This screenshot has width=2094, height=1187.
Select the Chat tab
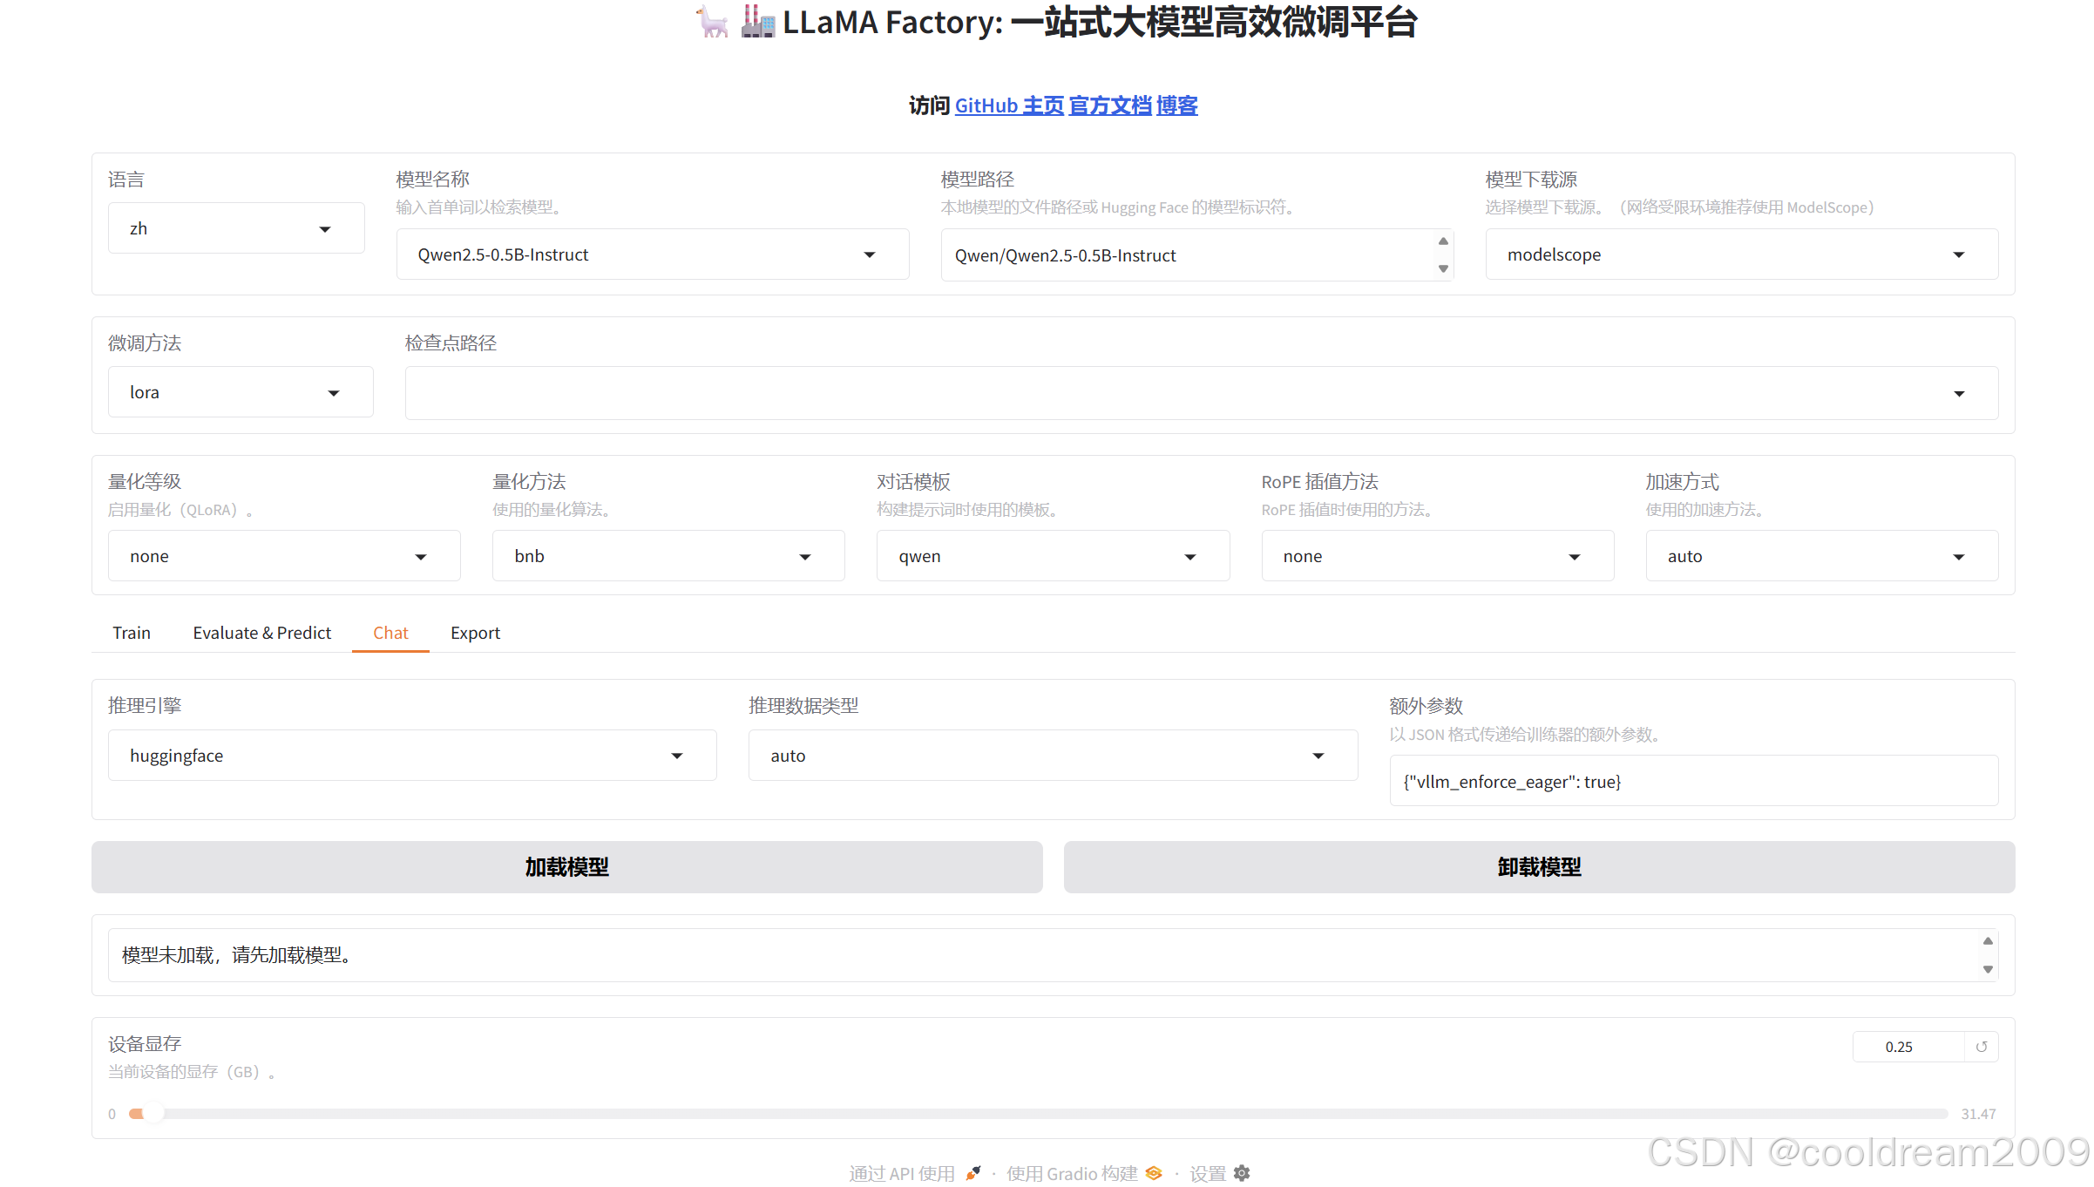pyautogui.click(x=390, y=633)
